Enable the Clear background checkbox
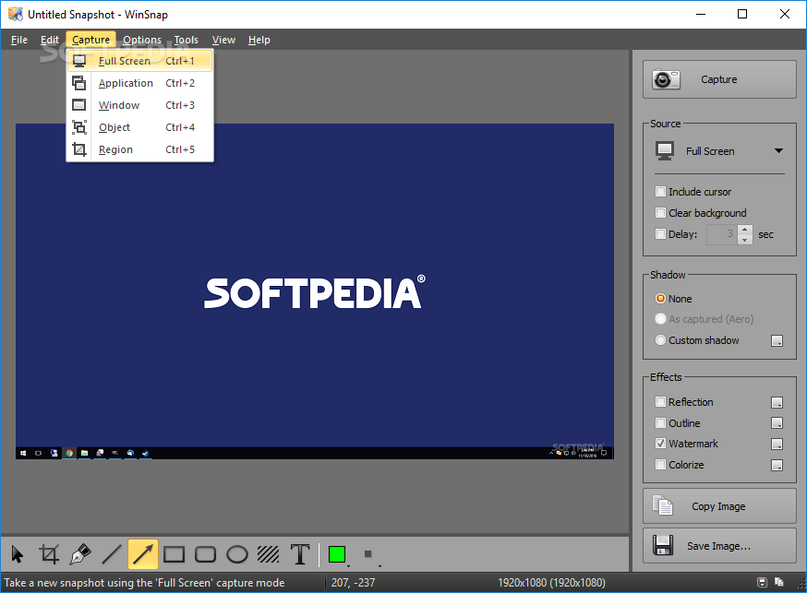The width and height of the screenshot is (807, 593). point(660,213)
